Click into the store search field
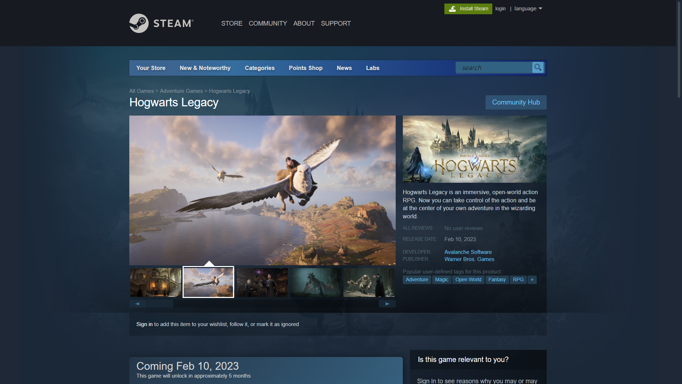Image resolution: width=682 pixels, height=384 pixels. click(x=494, y=68)
